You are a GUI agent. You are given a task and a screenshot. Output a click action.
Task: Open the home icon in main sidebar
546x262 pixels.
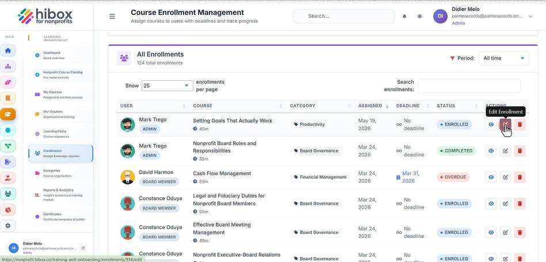coord(8,50)
